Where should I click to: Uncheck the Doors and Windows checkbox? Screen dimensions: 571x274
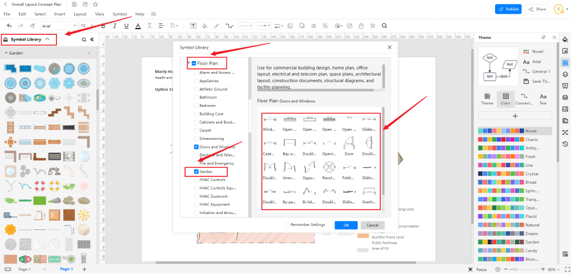[x=196, y=147]
